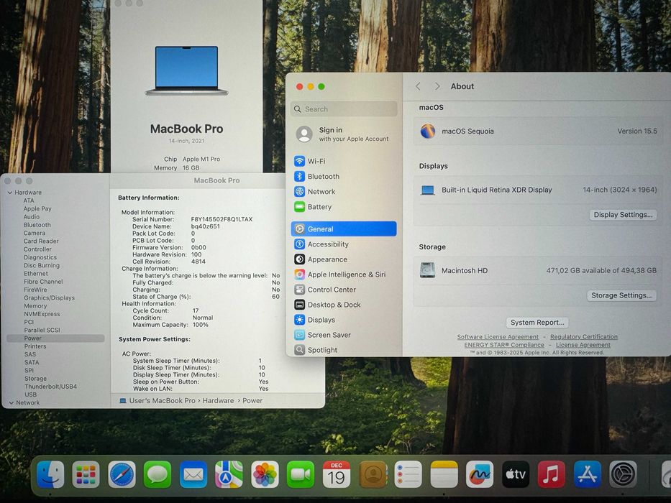671x503 pixels.
Task: Open Network settings pane
Action: (344, 192)
